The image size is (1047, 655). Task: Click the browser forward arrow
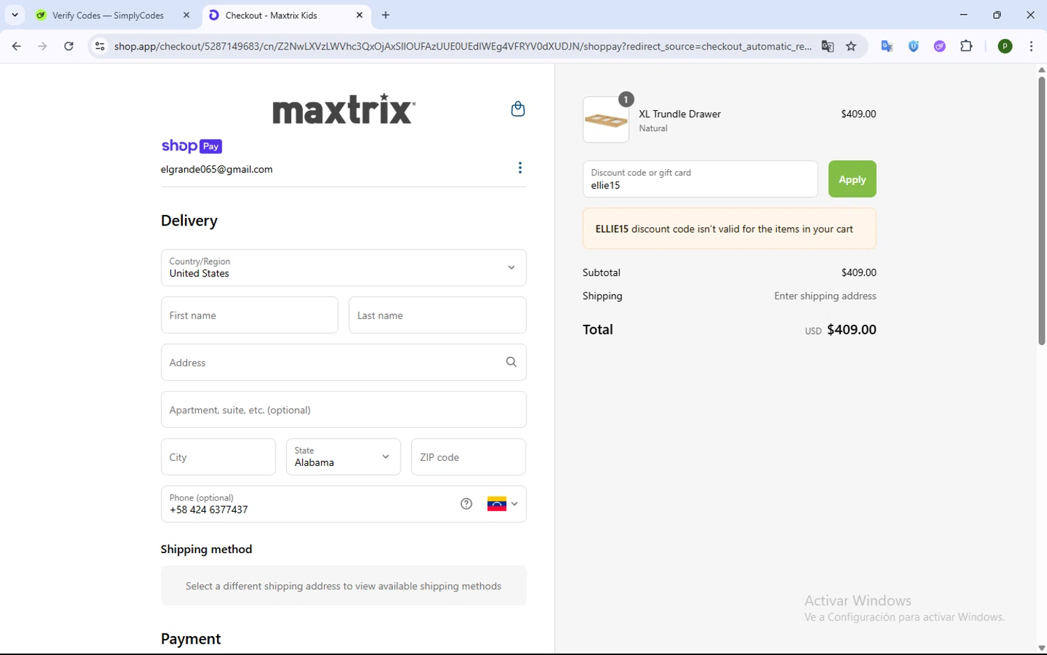[x=43, y=46]
